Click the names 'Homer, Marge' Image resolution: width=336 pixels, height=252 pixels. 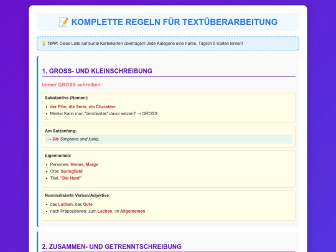(x=85, y=164)
